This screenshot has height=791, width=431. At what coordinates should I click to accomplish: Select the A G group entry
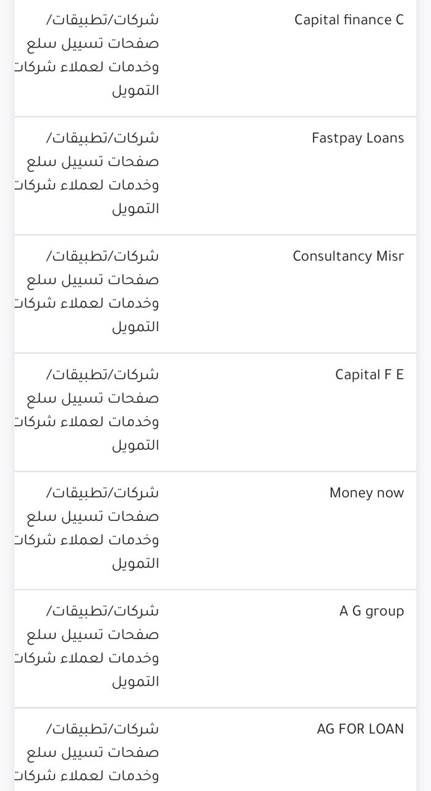pyautogui.click(x=371, y=611)
